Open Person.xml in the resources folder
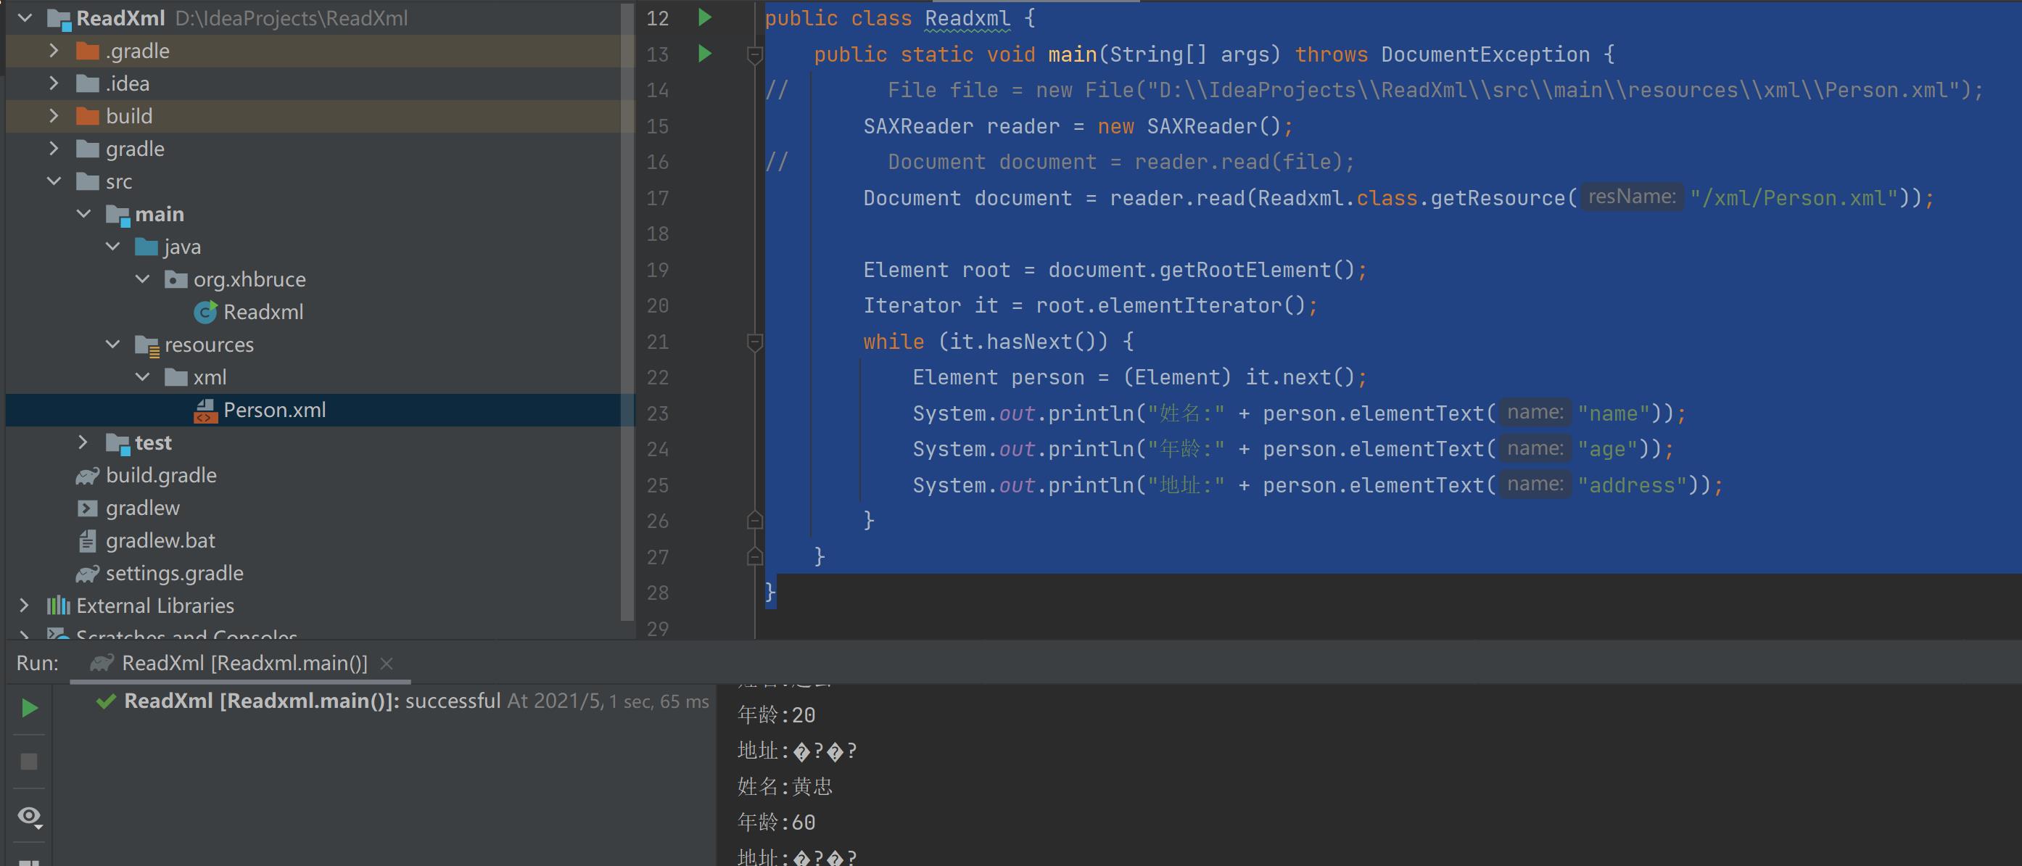This screenshot has width=2022, height=866. click(272, 408)
